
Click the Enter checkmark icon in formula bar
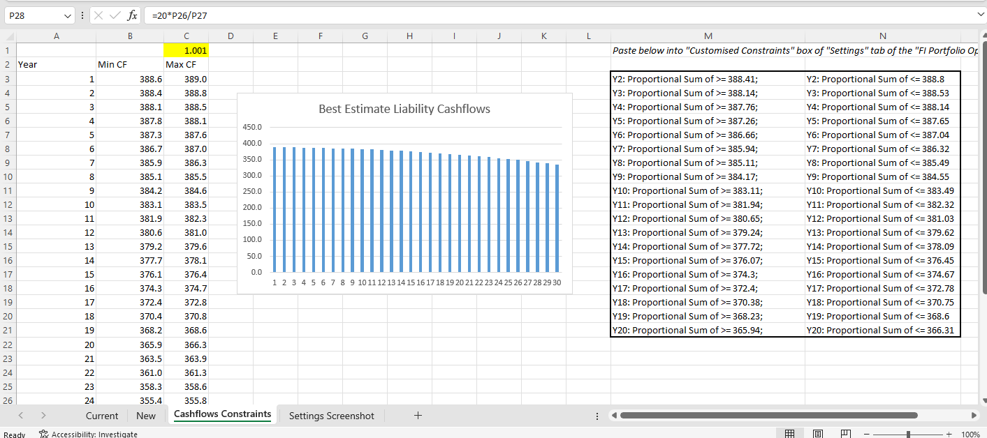(116, 15)
